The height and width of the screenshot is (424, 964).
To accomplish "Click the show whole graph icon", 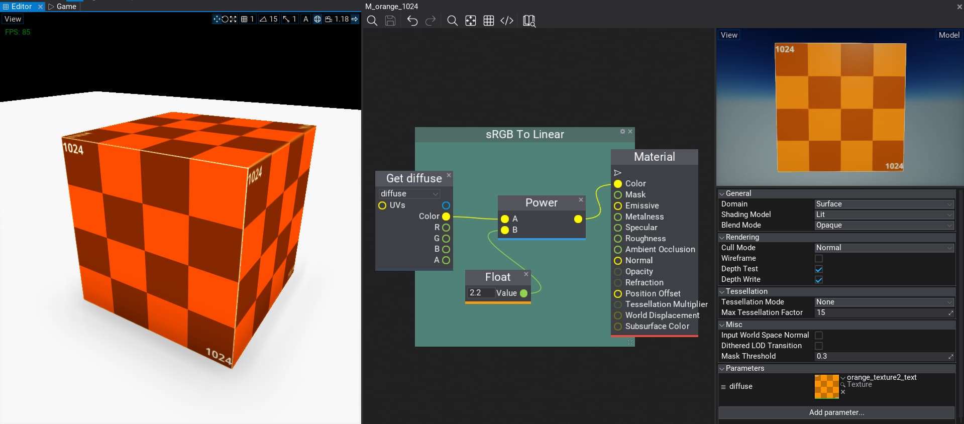I will point(471,21).
